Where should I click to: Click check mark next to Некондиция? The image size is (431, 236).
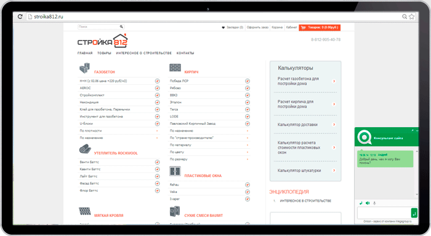[157, 103]
